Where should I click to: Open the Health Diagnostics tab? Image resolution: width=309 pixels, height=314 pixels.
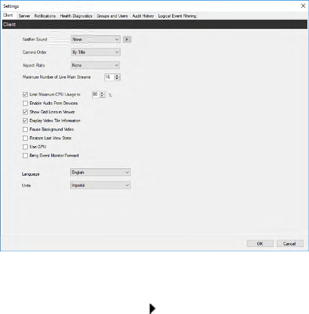tap(76, 16)
